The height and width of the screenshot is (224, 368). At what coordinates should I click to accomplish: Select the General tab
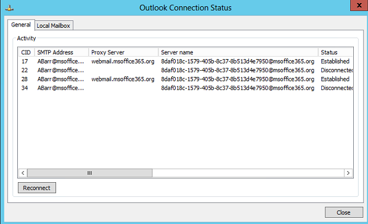(21, 25)
